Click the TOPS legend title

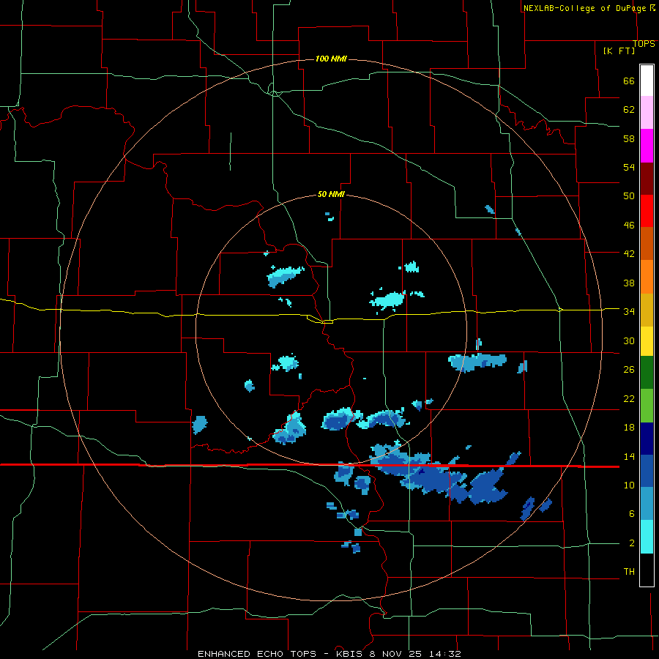coord(644,44)
